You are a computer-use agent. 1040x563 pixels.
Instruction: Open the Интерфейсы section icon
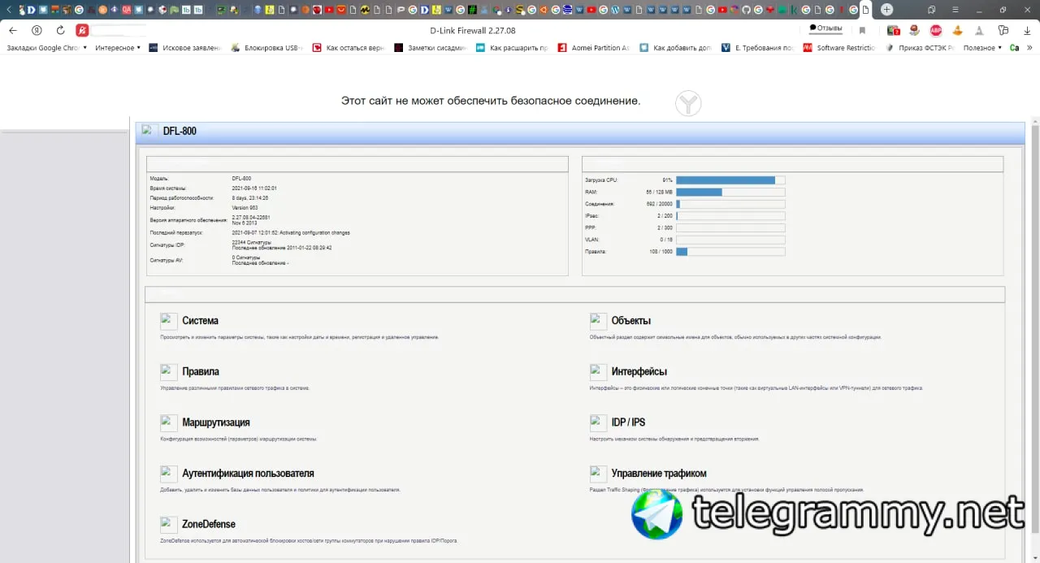(598, 372)
